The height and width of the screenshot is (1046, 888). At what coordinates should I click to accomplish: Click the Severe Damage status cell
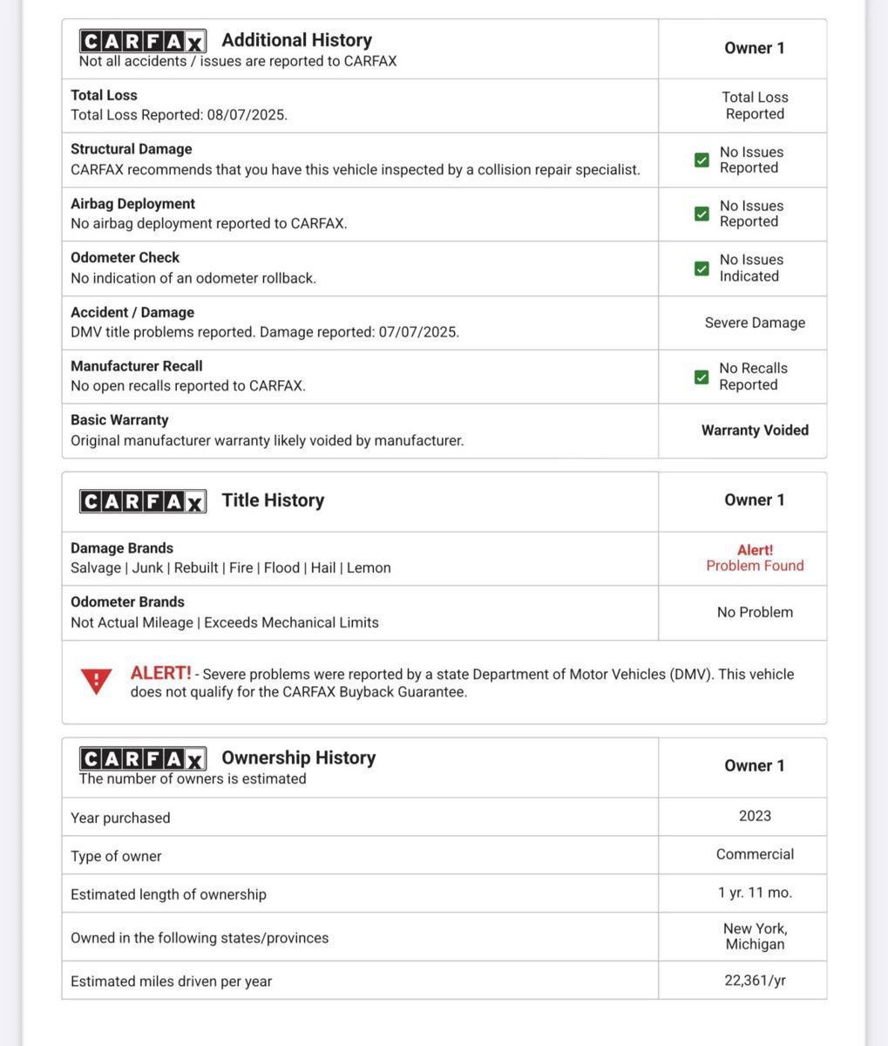[755, 323]
